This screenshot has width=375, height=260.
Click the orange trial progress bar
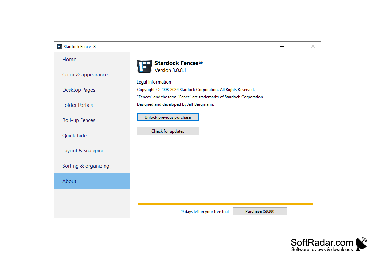coord(225,204)
